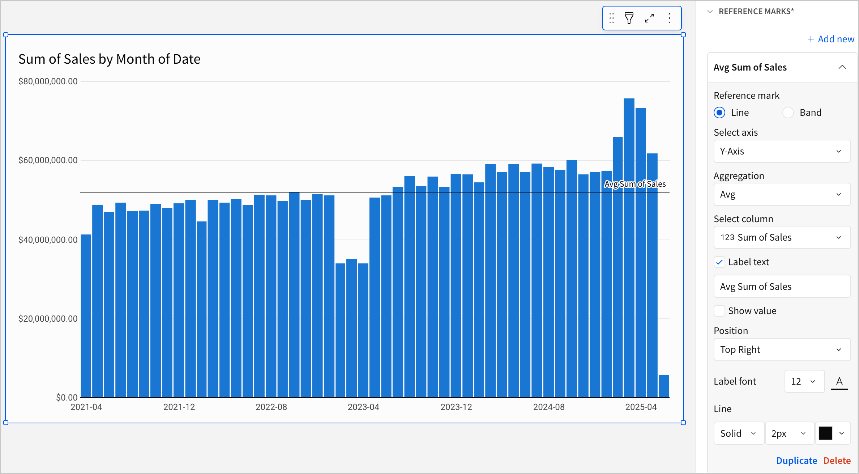Enable the Show value checkbox
859x474 pixels.
tap(719, 311)
